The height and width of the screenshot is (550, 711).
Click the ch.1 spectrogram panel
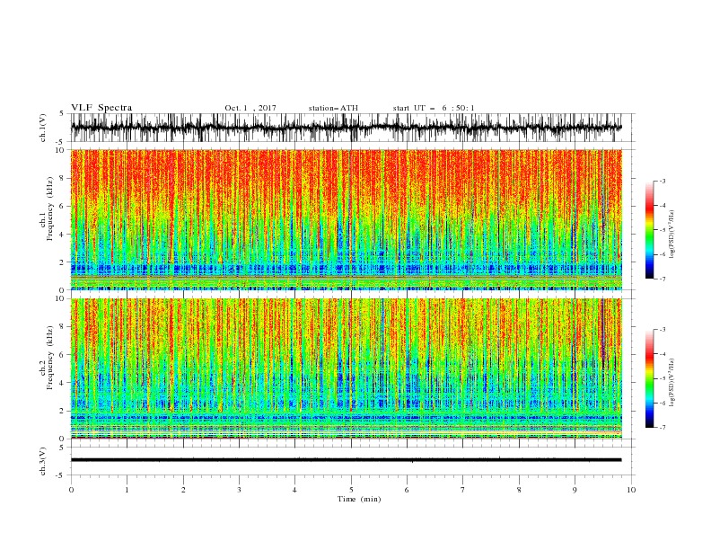(347, 219)
